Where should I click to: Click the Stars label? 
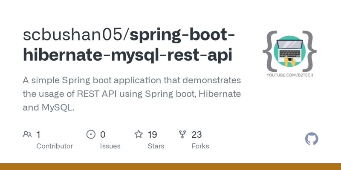click(156, 146)
